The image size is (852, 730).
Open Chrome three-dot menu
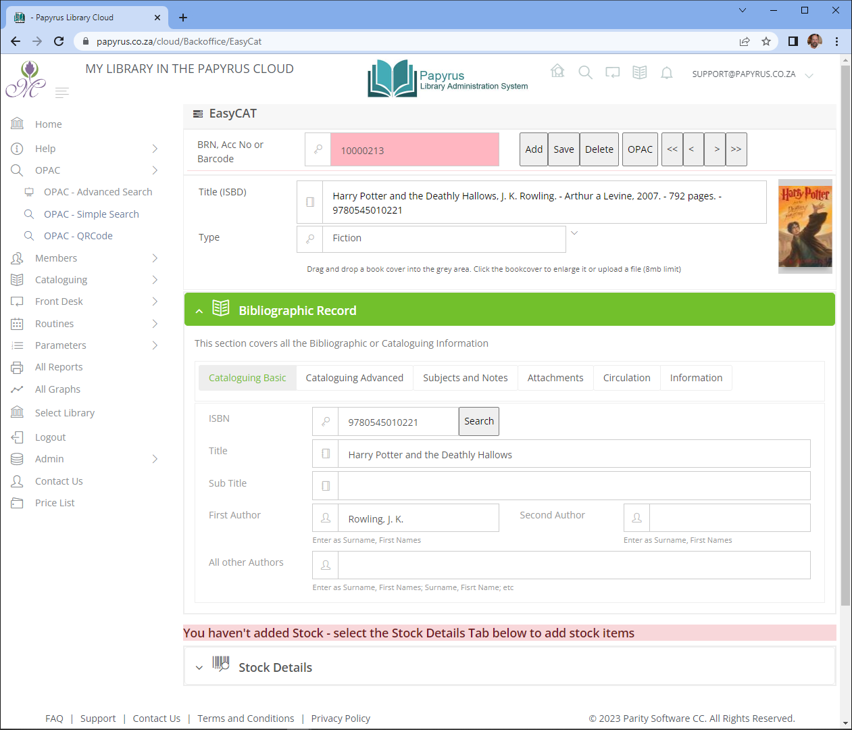click(836, 41)
